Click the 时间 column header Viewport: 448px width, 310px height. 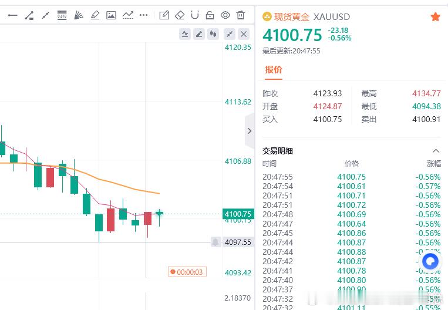point(270,163)
